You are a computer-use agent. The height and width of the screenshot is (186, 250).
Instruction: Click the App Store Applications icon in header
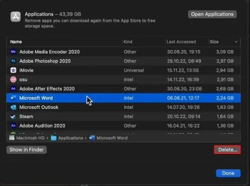point(15,17)
